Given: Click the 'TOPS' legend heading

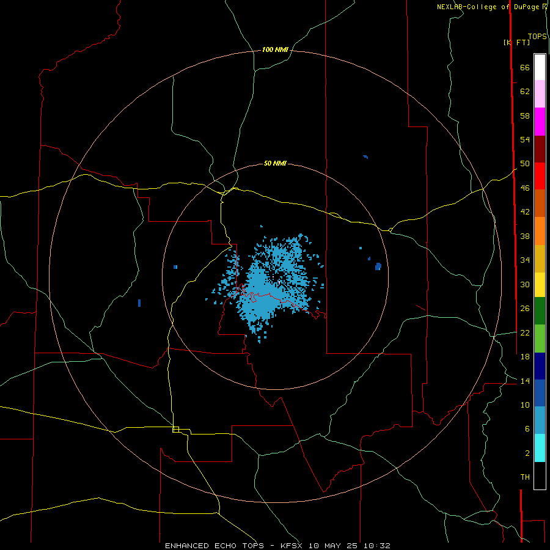Looking at the screenshot, I should 537,37.
